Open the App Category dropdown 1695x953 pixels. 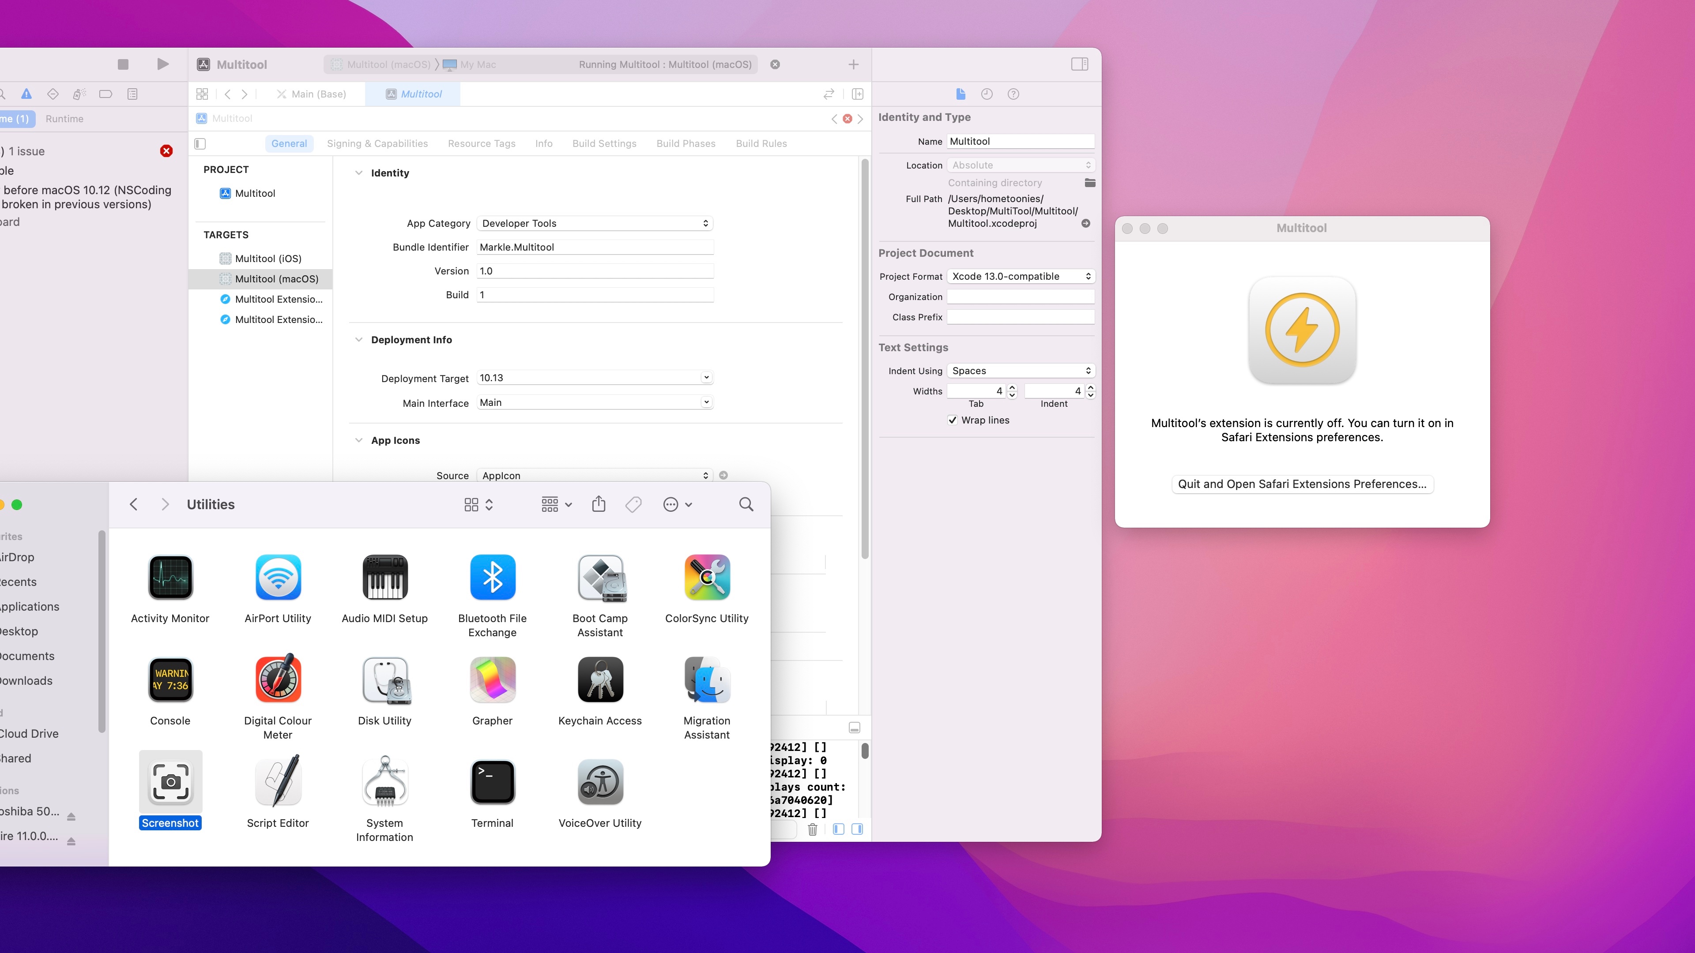[594, 224]
